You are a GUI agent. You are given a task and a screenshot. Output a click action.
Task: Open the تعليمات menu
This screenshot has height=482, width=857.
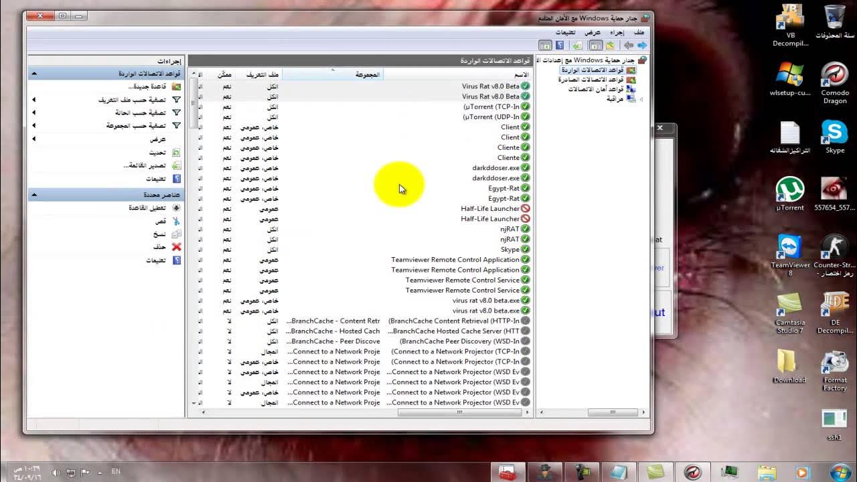566,32
